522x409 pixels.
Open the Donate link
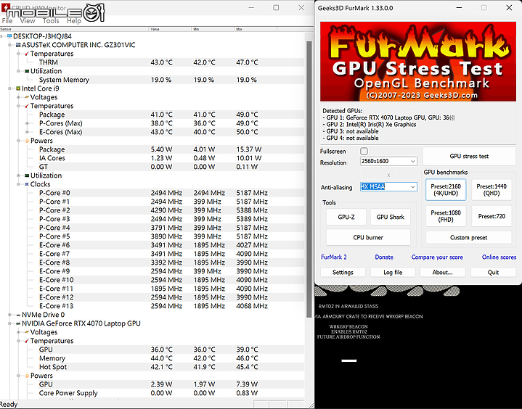tap(384, 257)
